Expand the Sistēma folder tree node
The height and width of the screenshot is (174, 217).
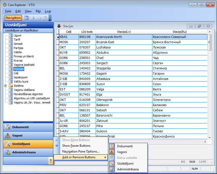[5, 86]
